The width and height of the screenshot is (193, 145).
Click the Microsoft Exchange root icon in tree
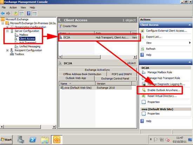point(2,19)
